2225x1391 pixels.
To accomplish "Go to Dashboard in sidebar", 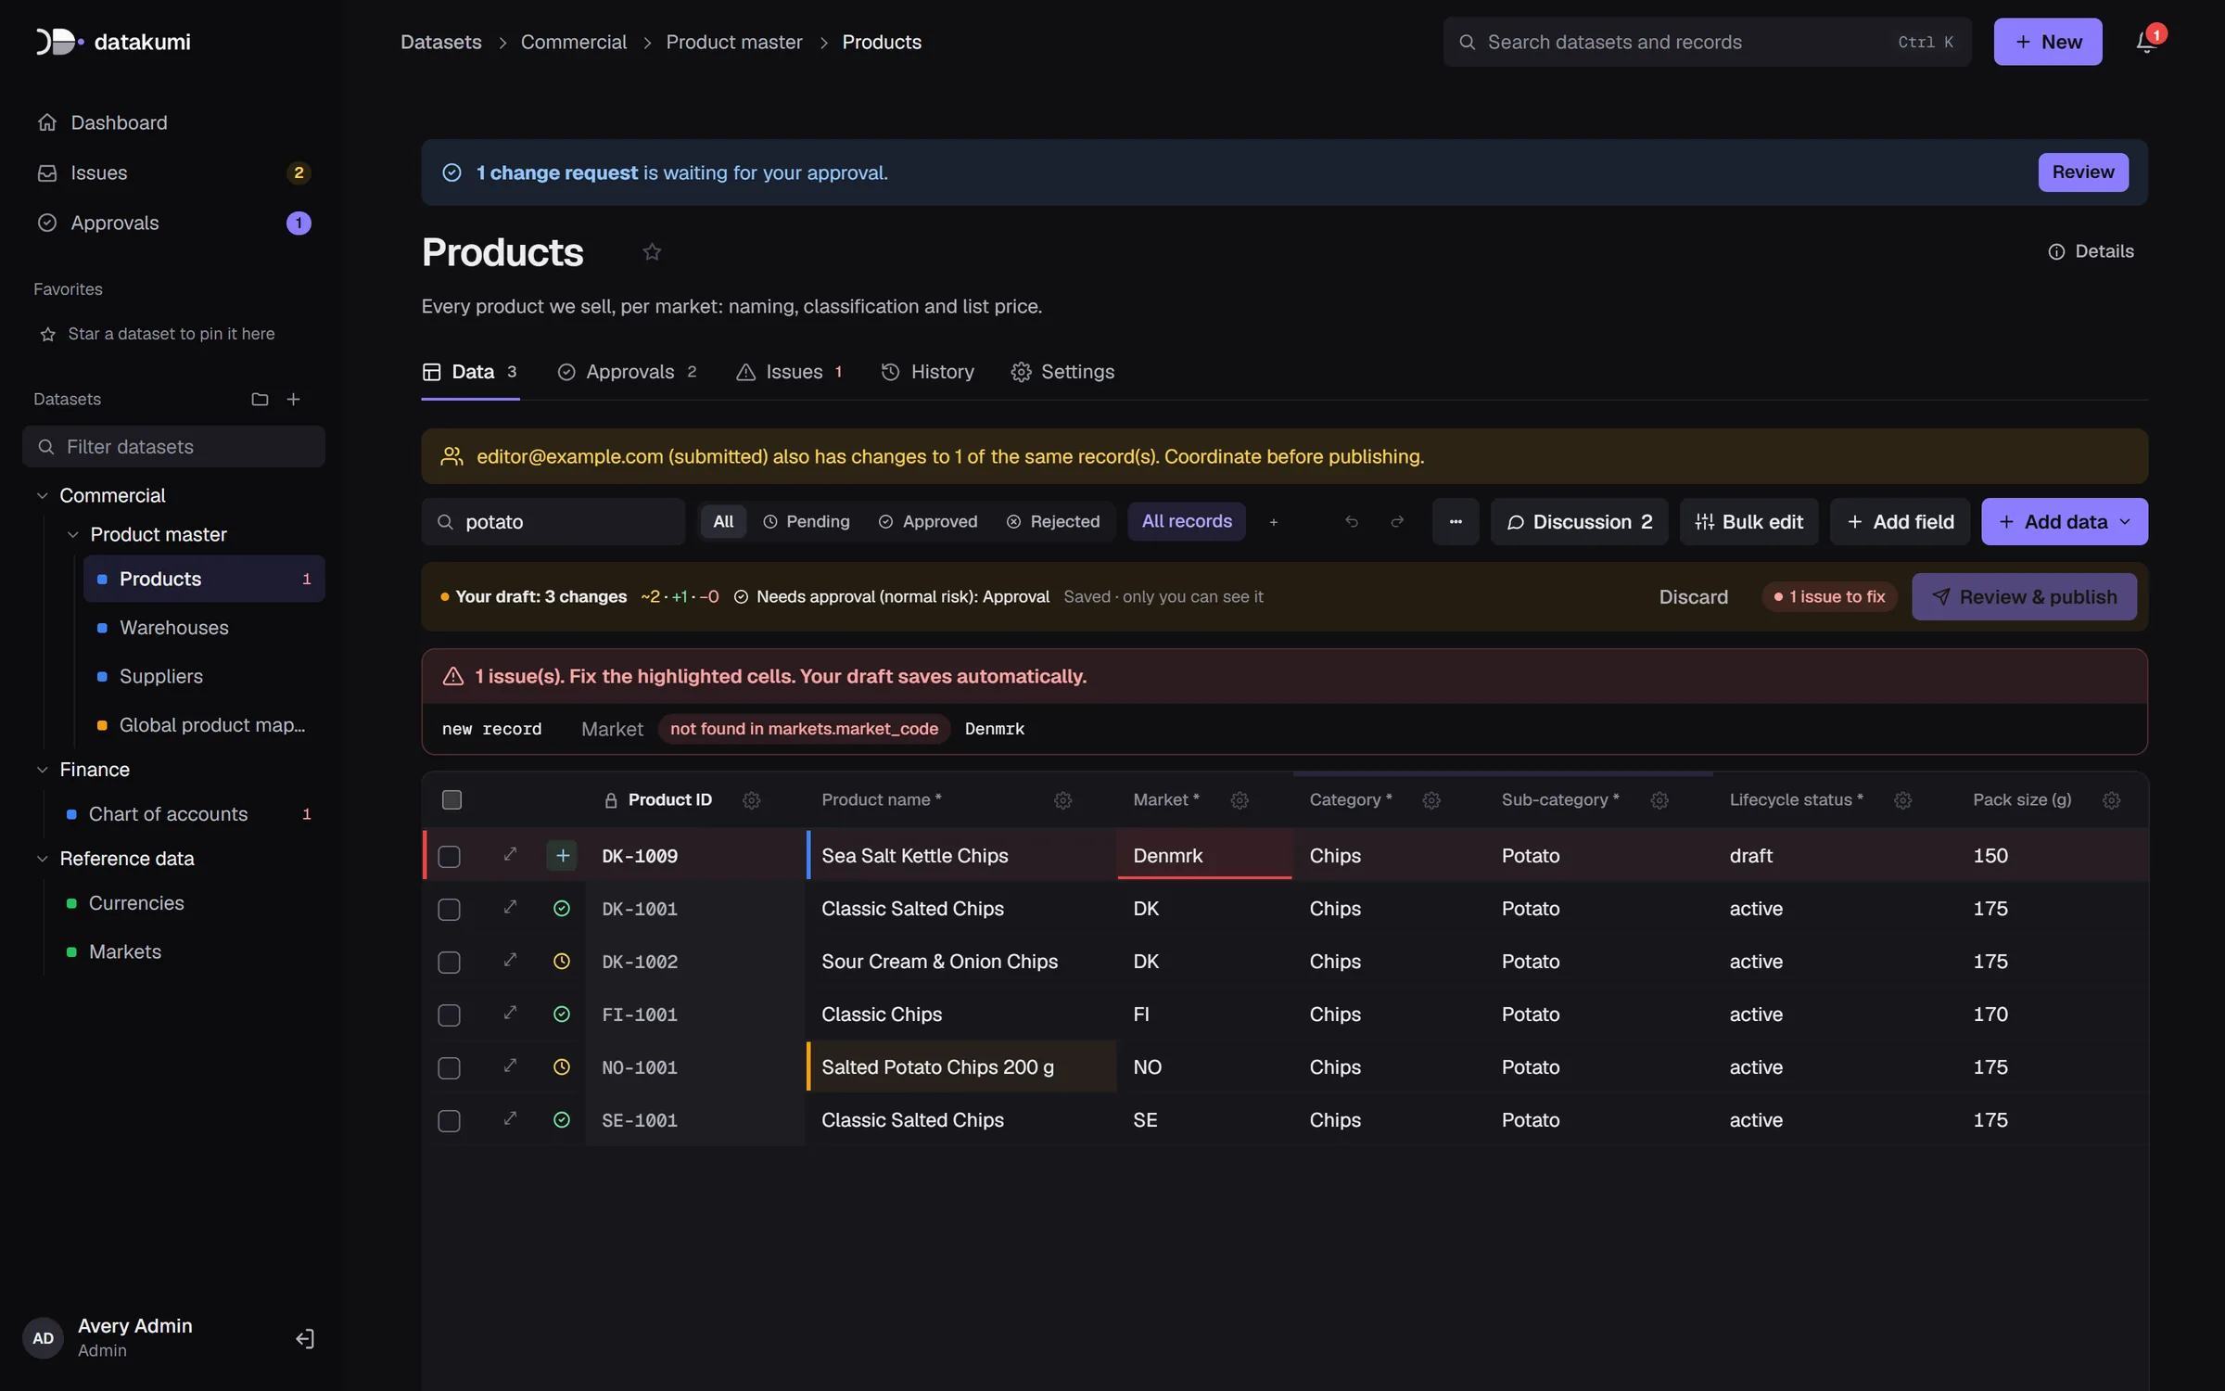I will [173, 122].
